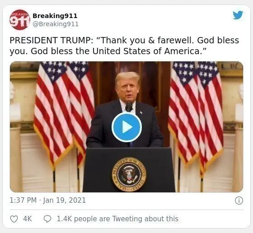Click the Twitter bird logo
The height and width of the screenshot is (233, 253).
238,15
